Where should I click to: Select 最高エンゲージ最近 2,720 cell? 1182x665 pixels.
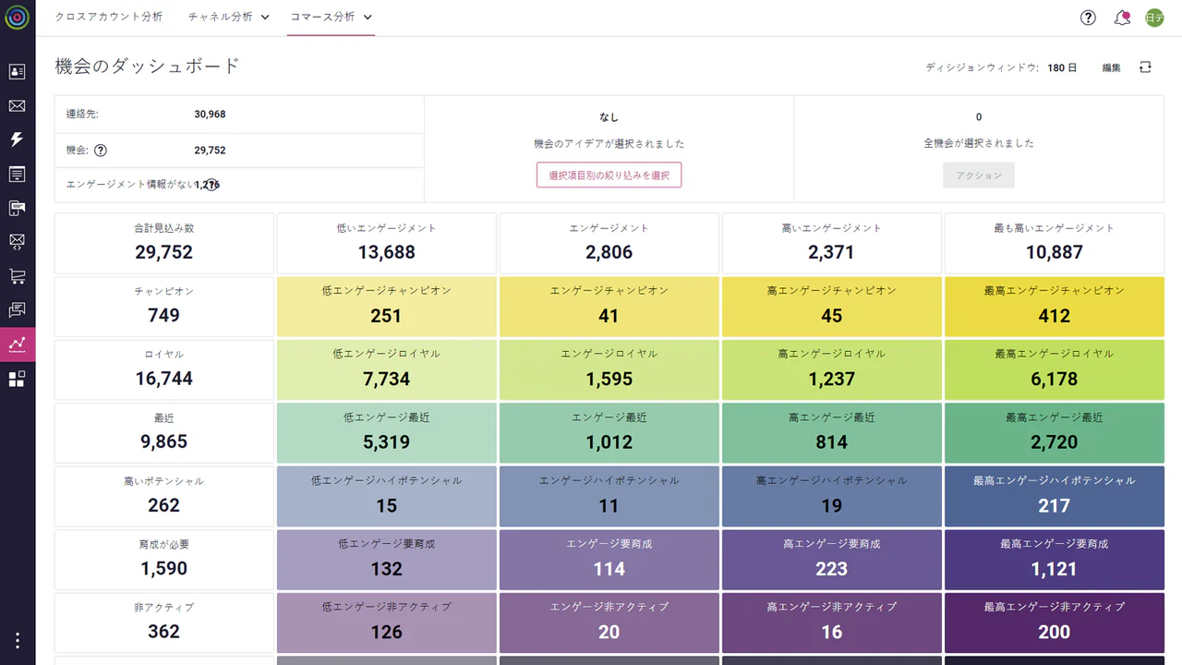coord(1055,433)
